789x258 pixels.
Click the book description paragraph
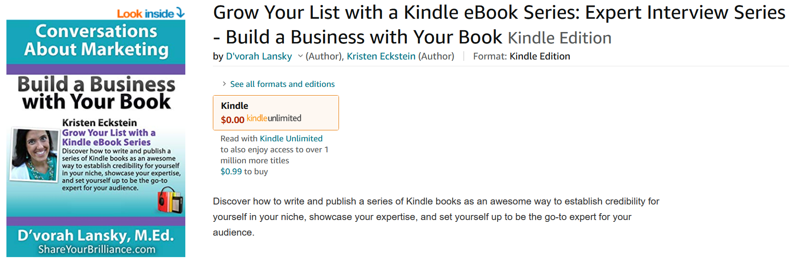(436, 217)
